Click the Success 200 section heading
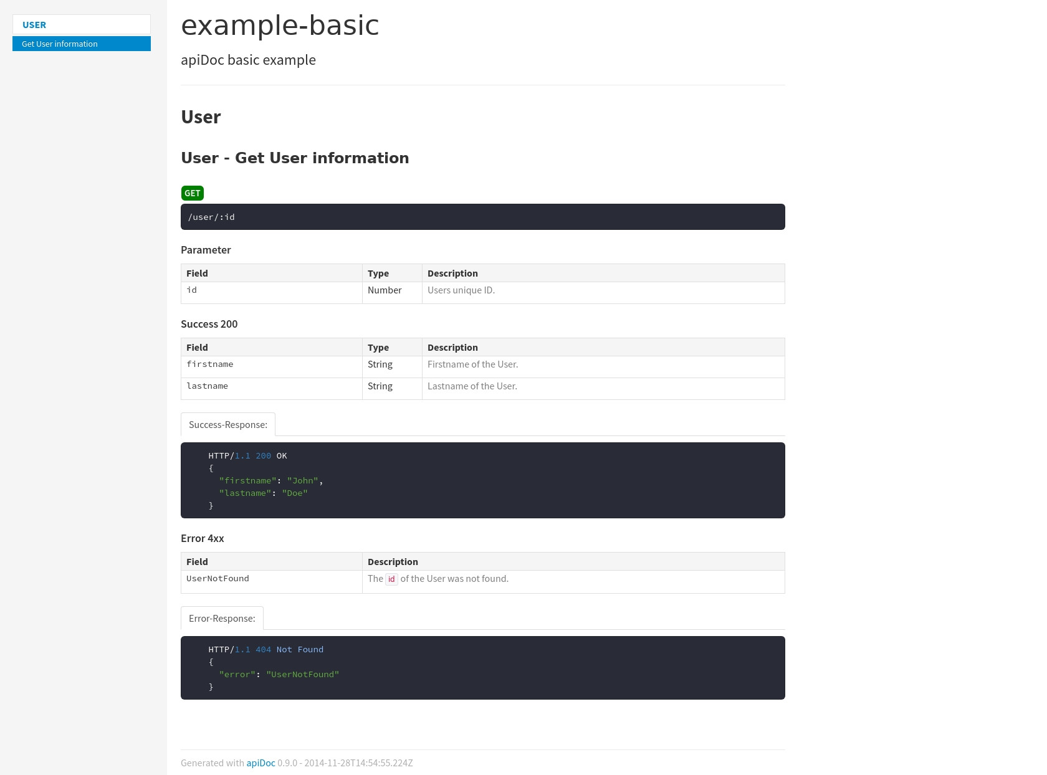1047x775 pixels. 209,324
